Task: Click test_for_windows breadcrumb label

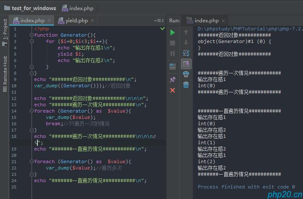Action: coord(34,8)
